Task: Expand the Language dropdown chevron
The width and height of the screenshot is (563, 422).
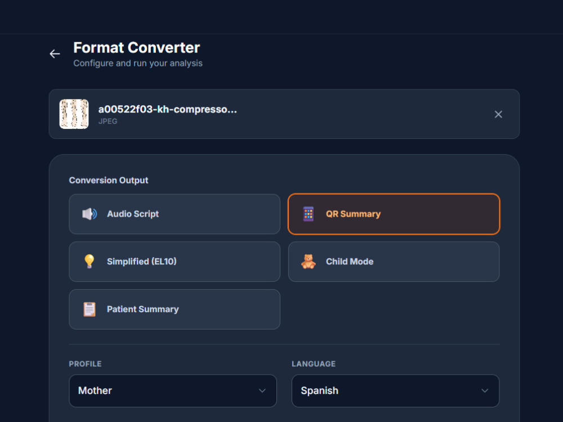Action: click(485, 391)
